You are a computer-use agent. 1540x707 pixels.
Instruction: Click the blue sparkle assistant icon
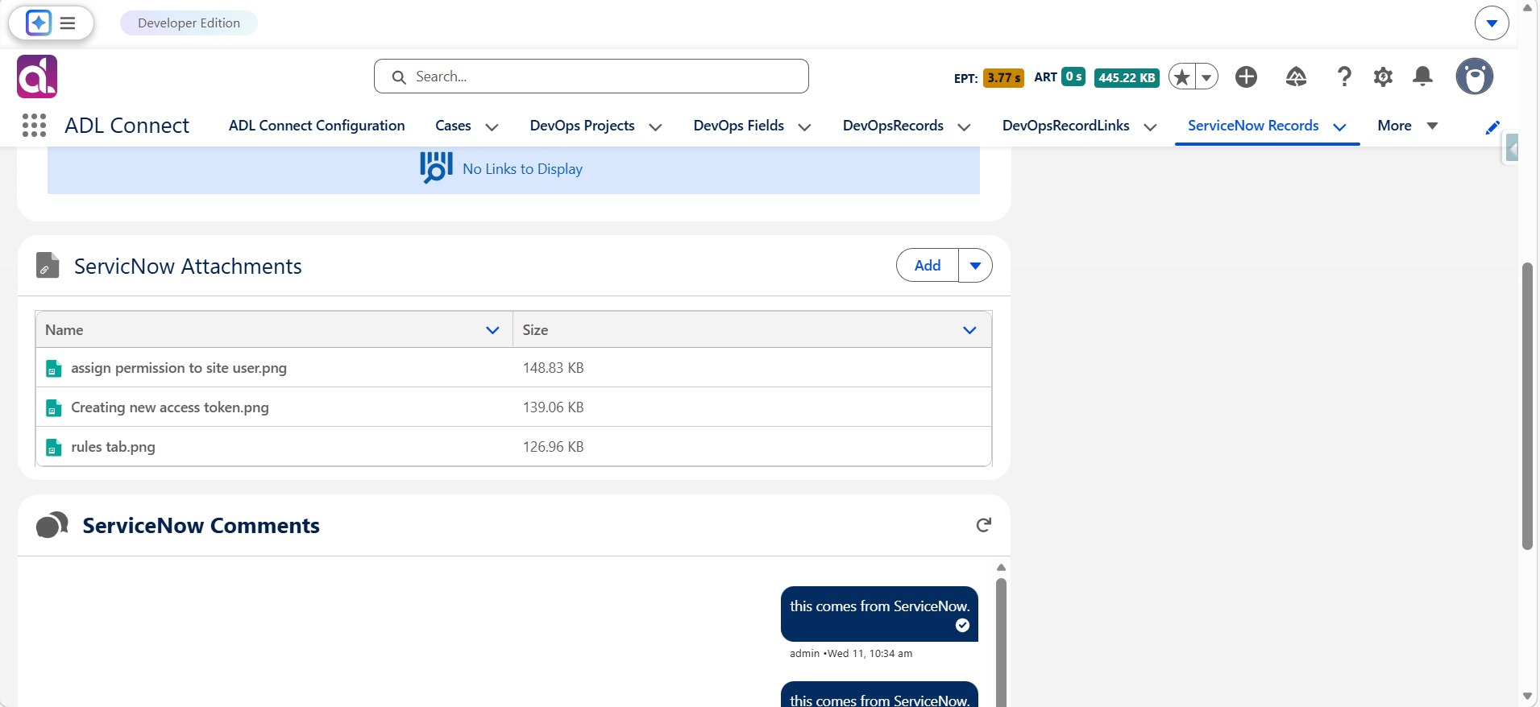point(38,23)
